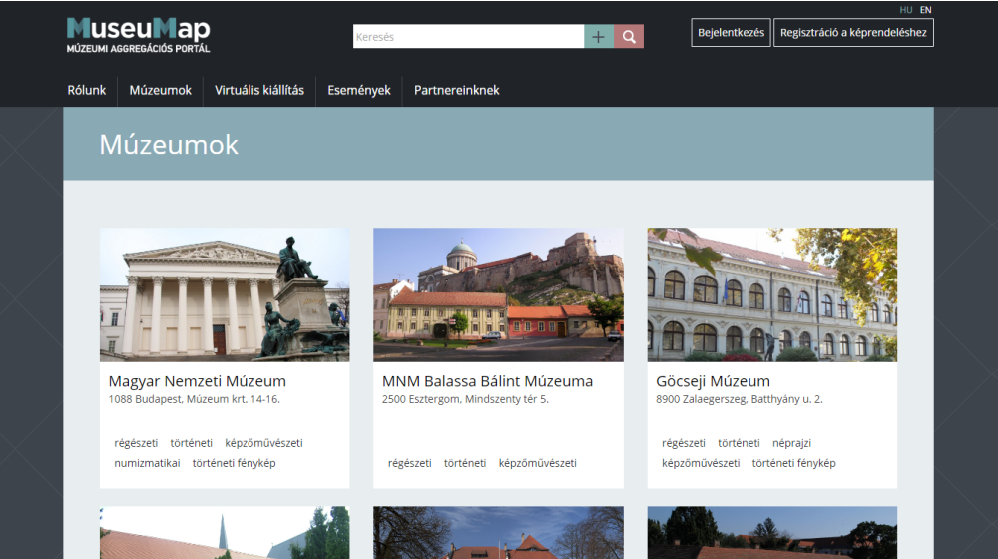The height and width of the screenshot is (559, 998).
Task: Click address 1088 Budapest, Múzeum krt. 14-16.
Action: pos(195,400)
